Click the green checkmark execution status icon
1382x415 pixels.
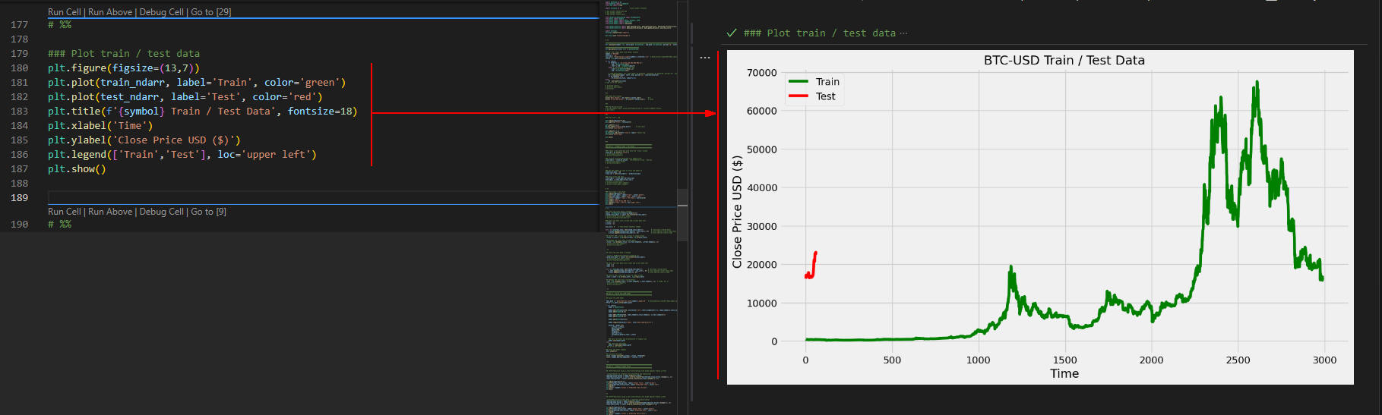click(732, 33)
